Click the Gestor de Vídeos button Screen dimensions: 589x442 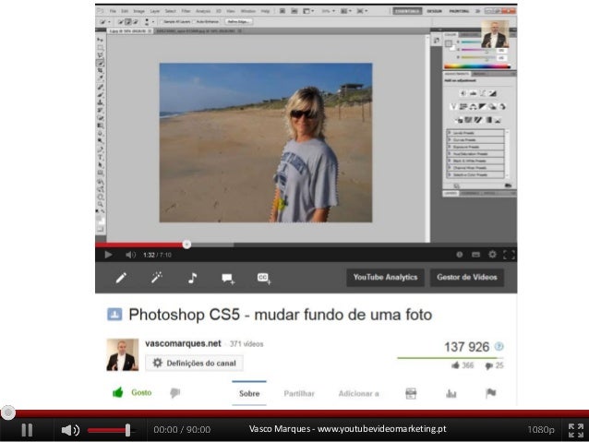(466, 277)
